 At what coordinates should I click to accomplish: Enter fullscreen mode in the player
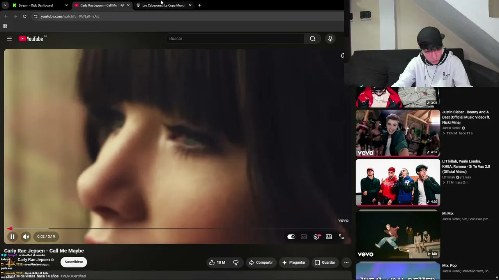click(341, 236)
